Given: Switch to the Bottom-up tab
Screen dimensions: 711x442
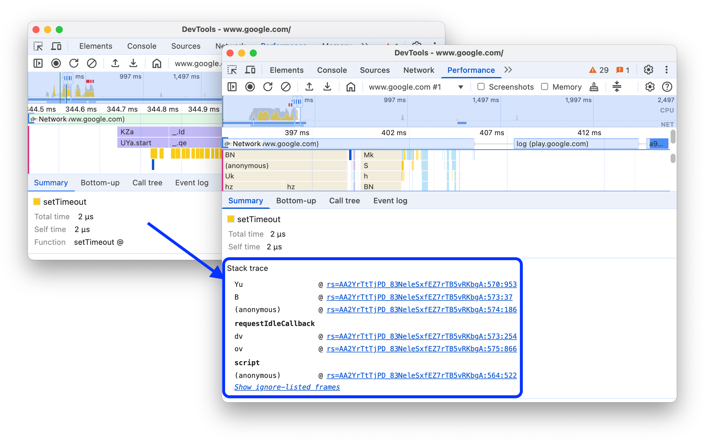Looking at the screenshot, I should coord(296,201).
